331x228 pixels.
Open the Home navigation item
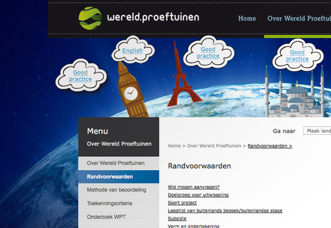tap(247, 18)
